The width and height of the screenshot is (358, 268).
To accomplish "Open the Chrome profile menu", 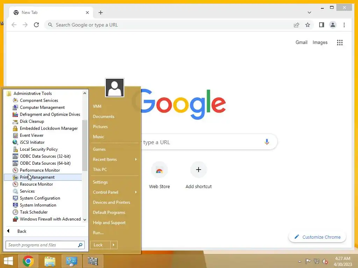I will pyautogui.click(x=333, y=25).
